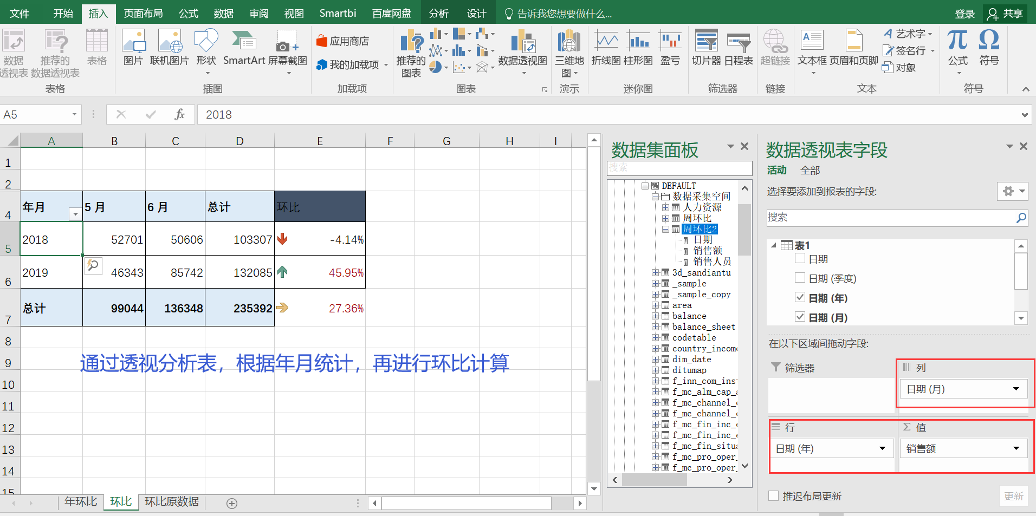Open the 文件 menu
Viewport: 1036px width, 516px height.
pos(20,14)
